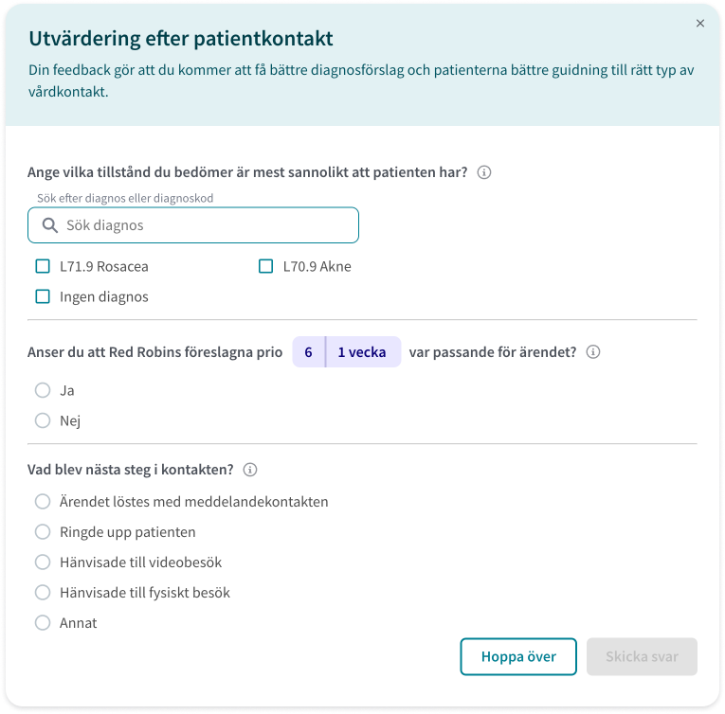This screenshot has width=725, height=714.
Task: Pick 'Hänvisade till fysiskt besök'
Action: [43, 593]
